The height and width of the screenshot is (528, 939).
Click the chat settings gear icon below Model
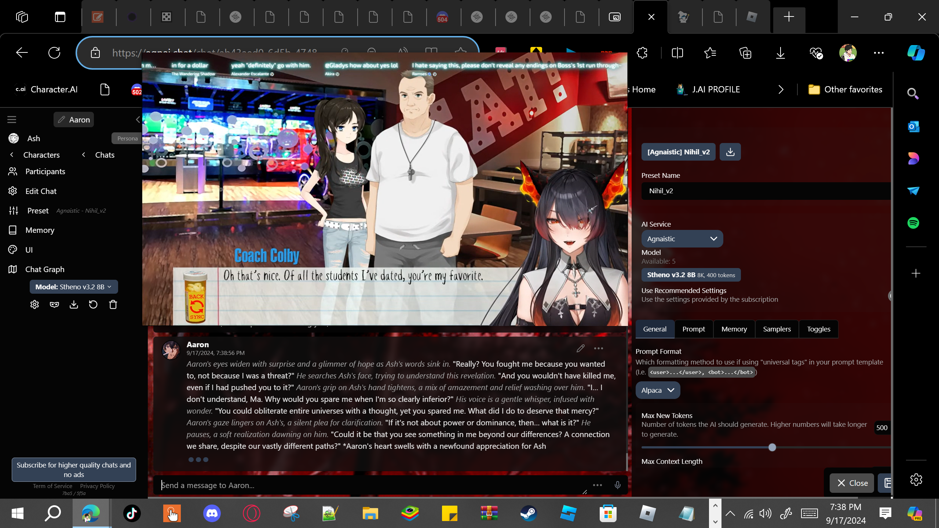point(34,305)
